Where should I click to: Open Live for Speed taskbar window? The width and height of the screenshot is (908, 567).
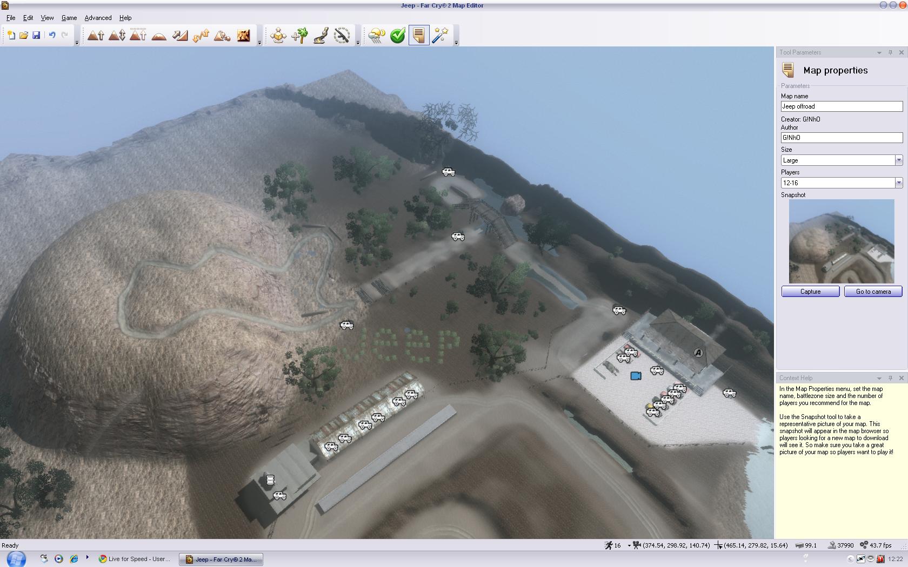click(x=135, y=559)
